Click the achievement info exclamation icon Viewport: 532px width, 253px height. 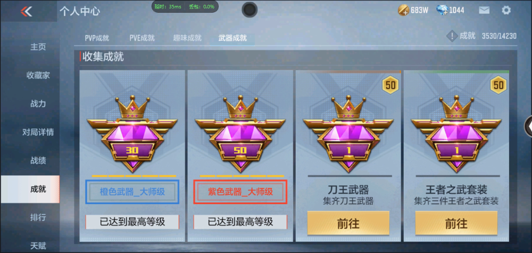point(452,36)
